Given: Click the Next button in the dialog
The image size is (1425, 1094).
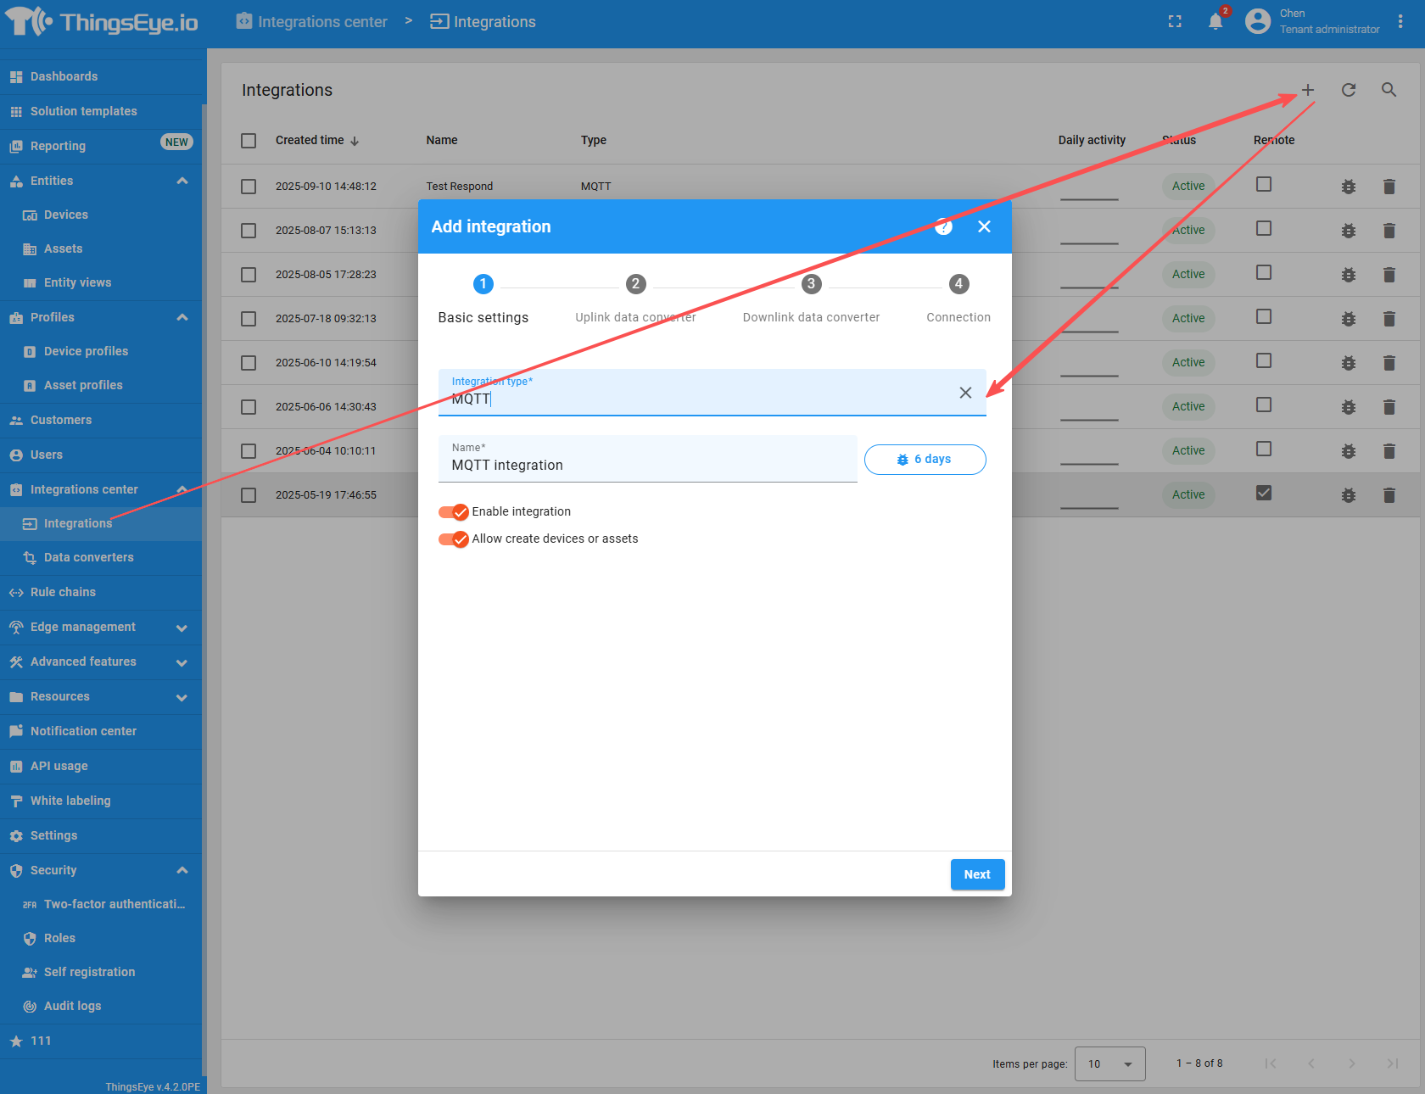Looking at the screenshot, I should 977,874.
